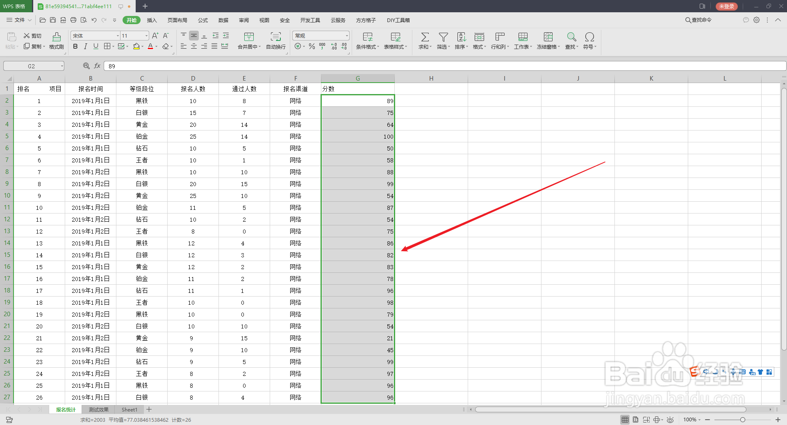Open the Worksheet (工作表) tool
Screen dimensions: 787x425
click(x=523, y=41)
